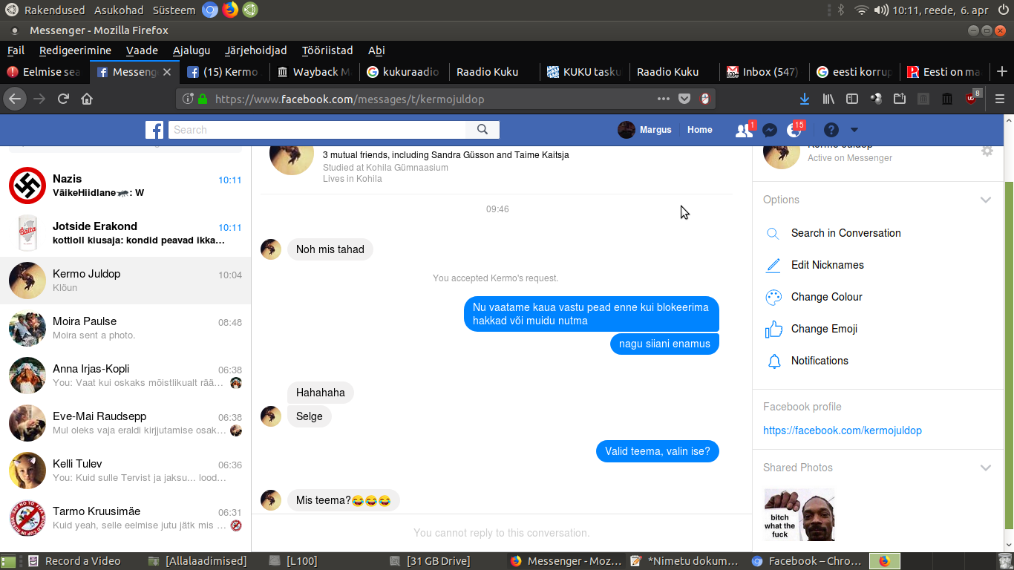Open the Abi menu
Screen dimensions: 1014x570
(x=376, y=50)
